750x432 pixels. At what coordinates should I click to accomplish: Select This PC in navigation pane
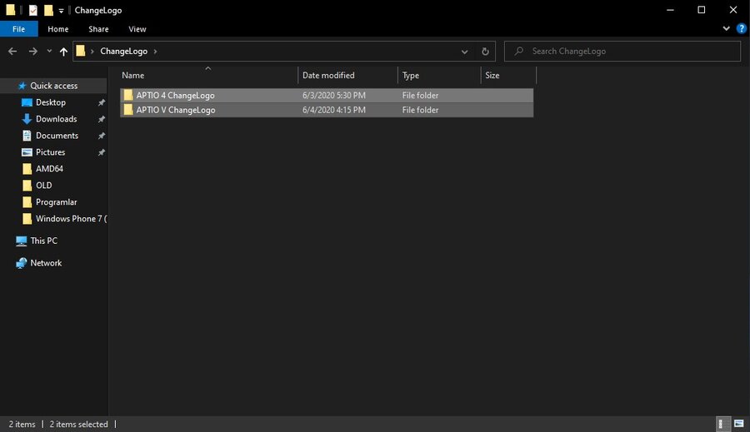click(43, 241)
